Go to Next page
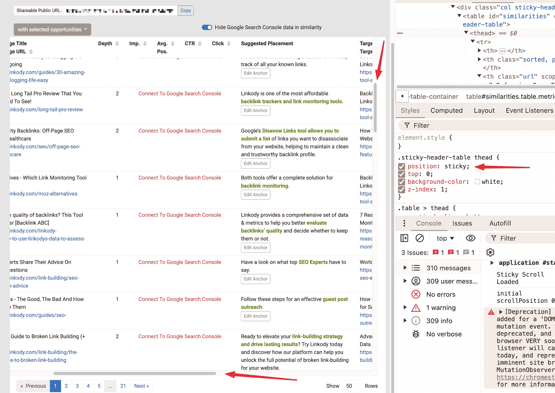555x393 pixels. [x=142, y=386]
